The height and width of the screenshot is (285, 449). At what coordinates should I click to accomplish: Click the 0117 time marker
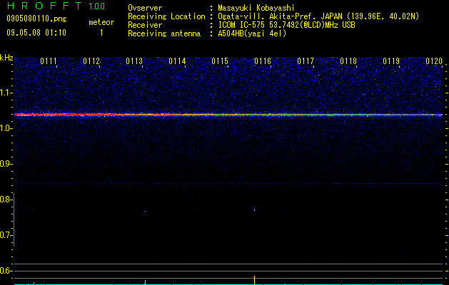pos(306,61)
